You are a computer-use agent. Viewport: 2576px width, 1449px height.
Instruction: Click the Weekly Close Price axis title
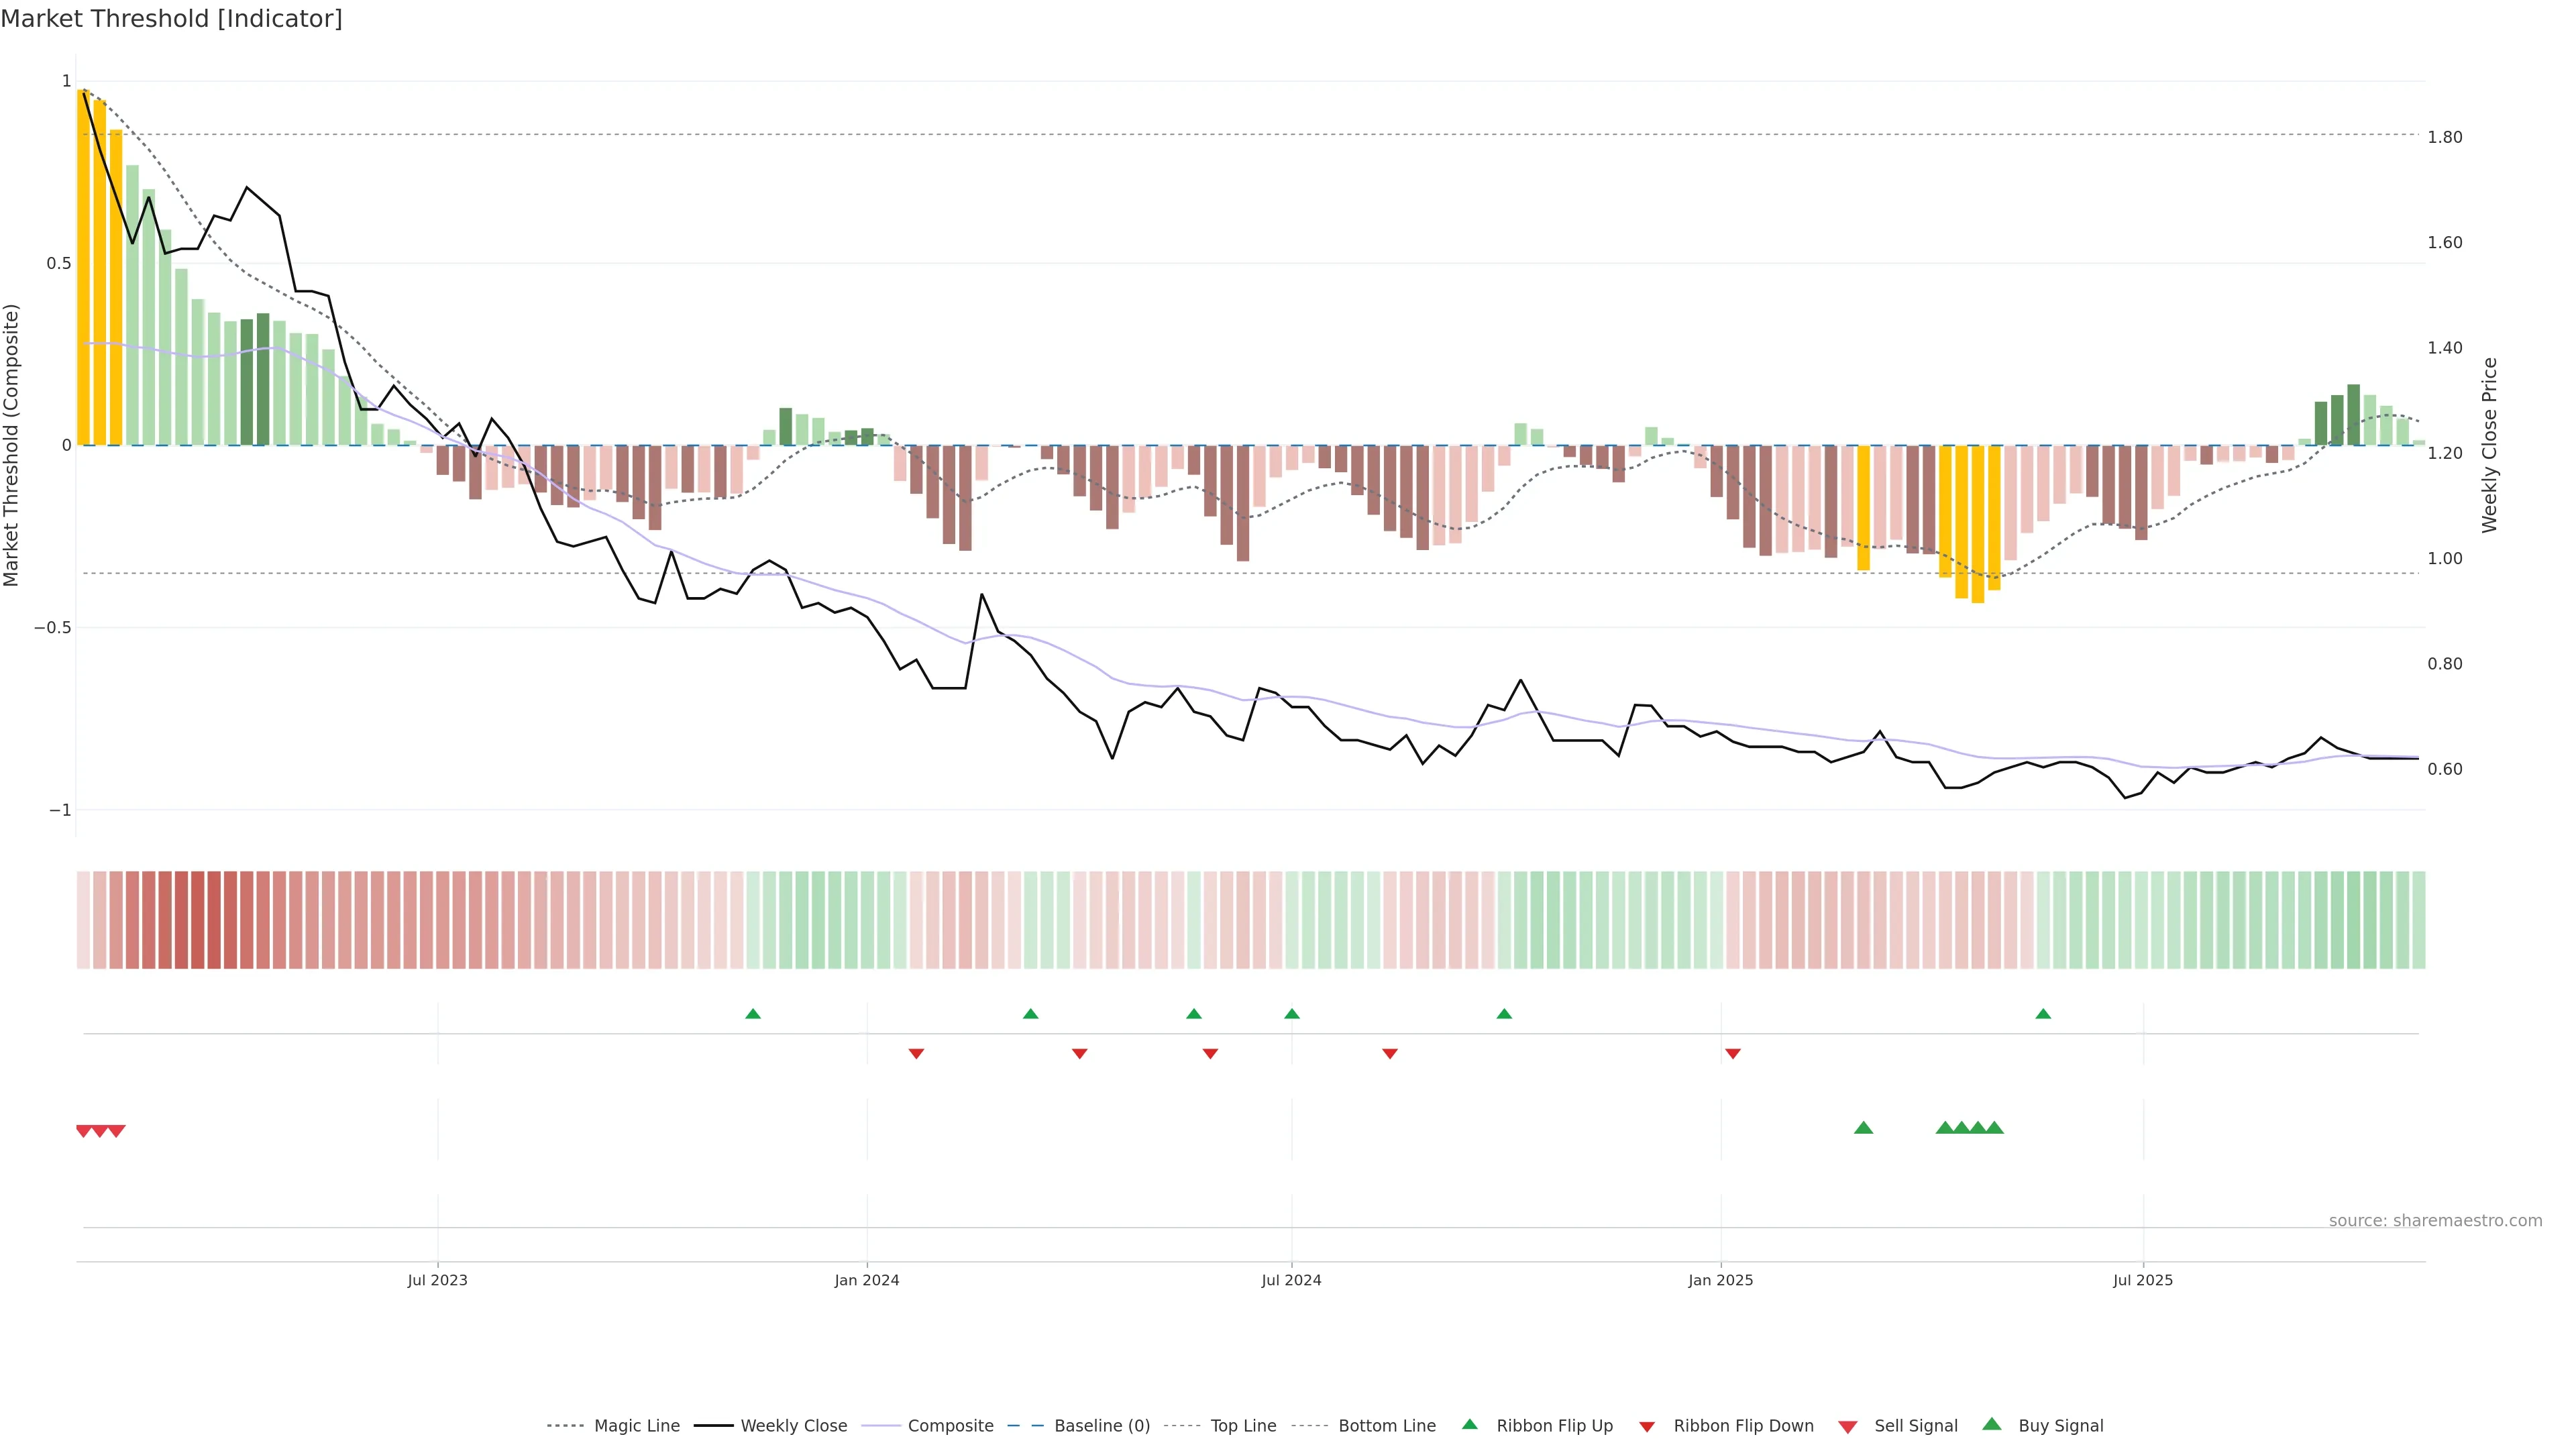2489,445
